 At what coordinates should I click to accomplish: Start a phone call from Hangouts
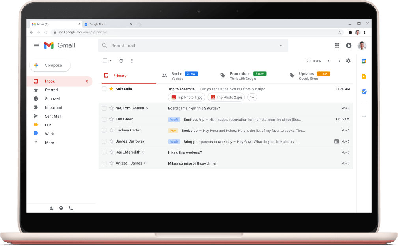(71, 208)
